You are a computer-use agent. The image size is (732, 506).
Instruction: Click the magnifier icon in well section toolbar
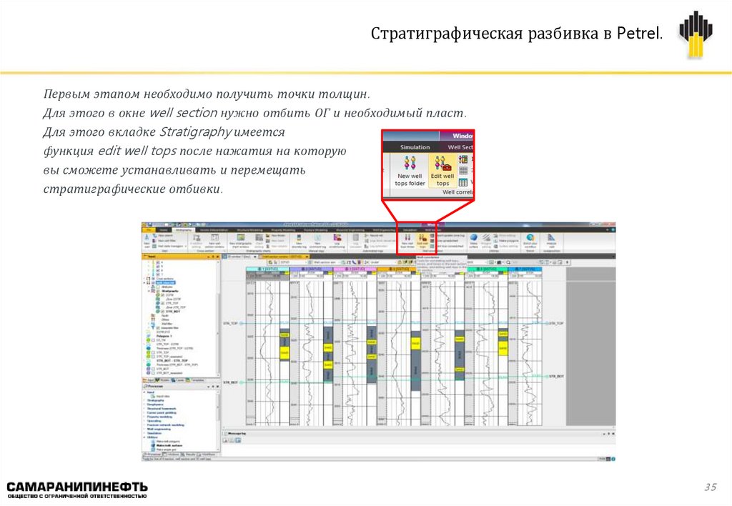coord(508,262)
